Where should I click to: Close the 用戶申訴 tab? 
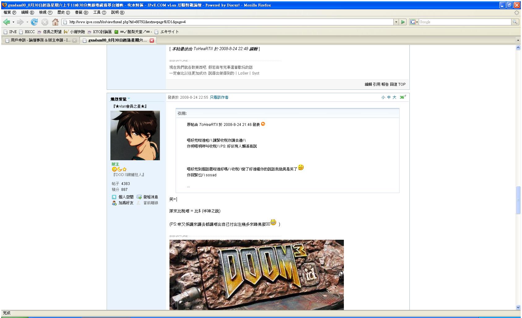pos(75,41)
